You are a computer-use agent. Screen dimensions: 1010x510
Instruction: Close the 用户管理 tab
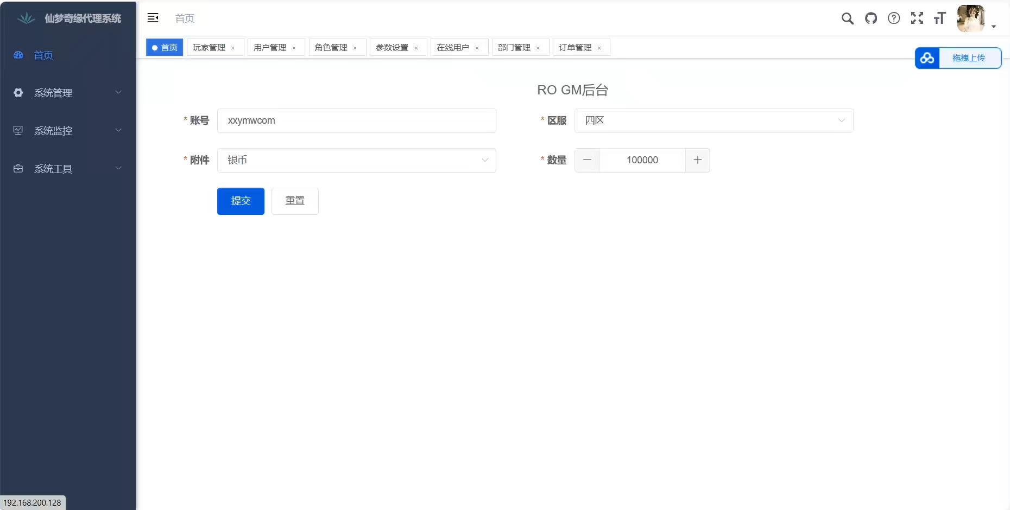tap(294, 48)
